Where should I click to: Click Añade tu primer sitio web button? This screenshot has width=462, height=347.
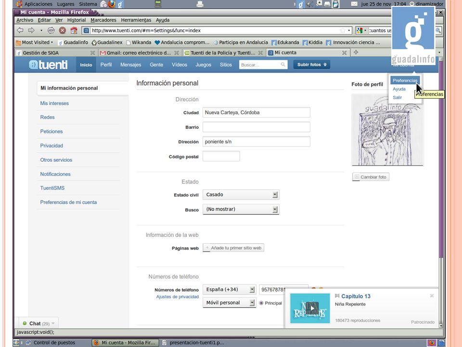point(233,248)
